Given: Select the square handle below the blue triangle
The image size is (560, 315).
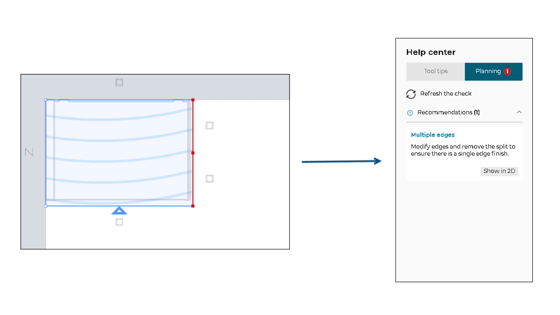Looking at the screenshot, I should pos(119,222).
